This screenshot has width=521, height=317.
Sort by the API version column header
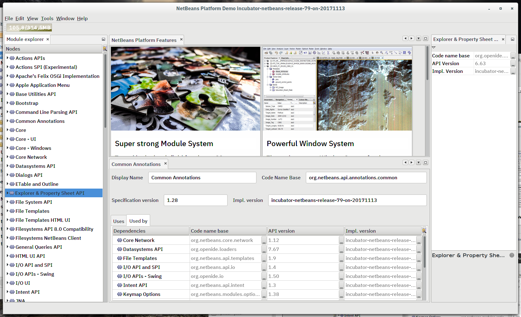pos(306,231)
